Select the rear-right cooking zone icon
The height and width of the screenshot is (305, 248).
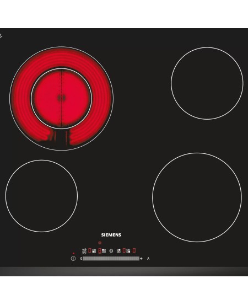118,251
